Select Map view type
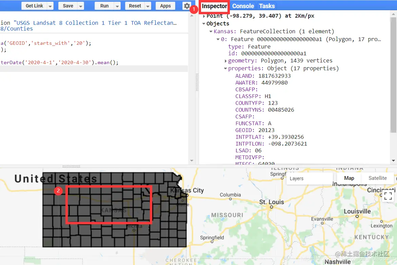397x265 pixels. tap(349, 178)
